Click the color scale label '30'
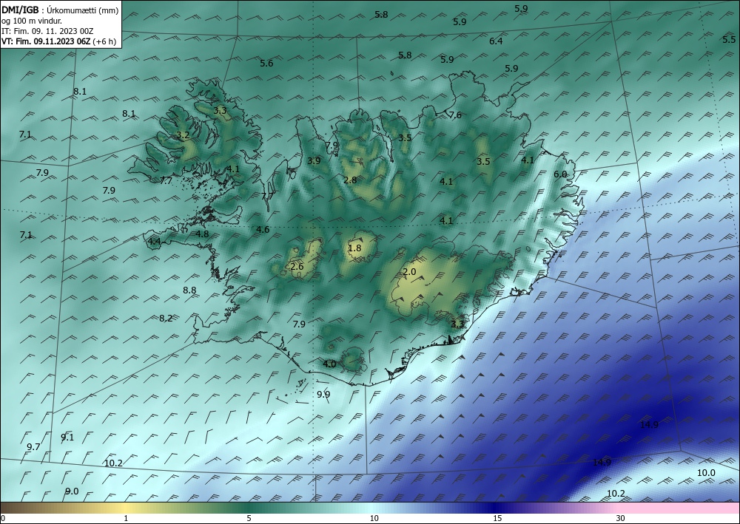Viewport: 740px width, 524px height. pos(620,518)
